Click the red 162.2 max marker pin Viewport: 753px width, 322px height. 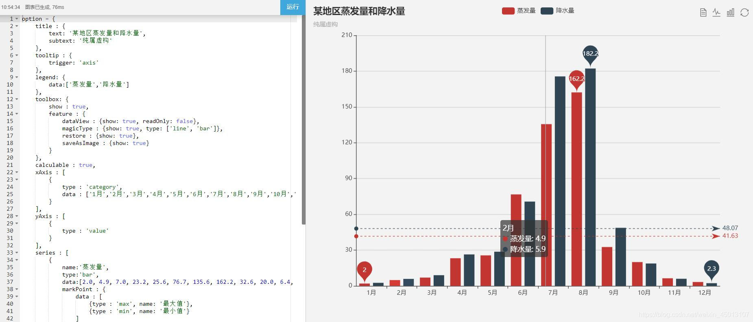[x=576, y=80]
